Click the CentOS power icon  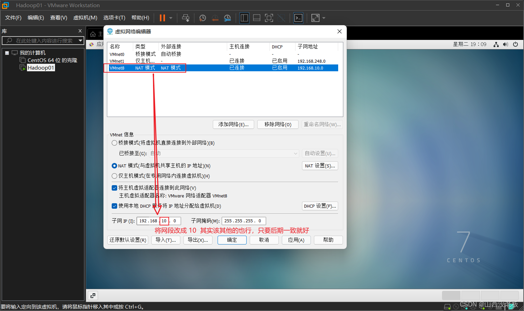[515, 44]
